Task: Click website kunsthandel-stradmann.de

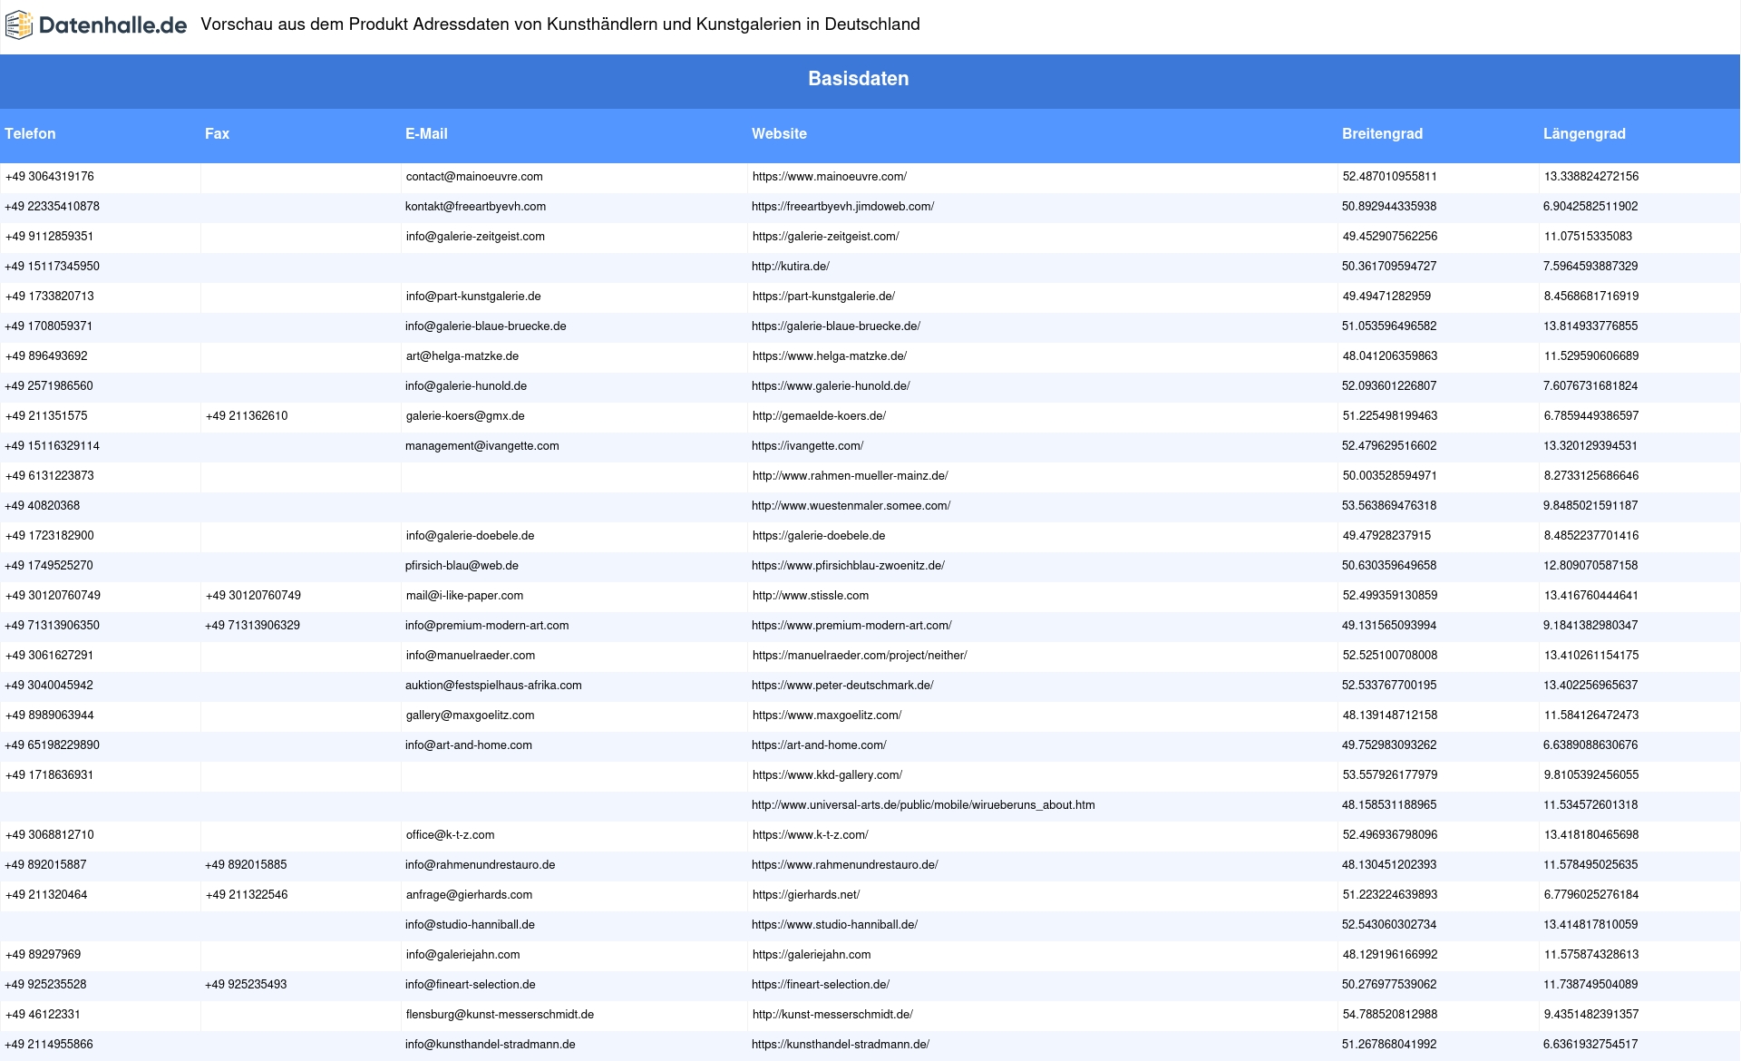Action: click(x=841, y=1045)
